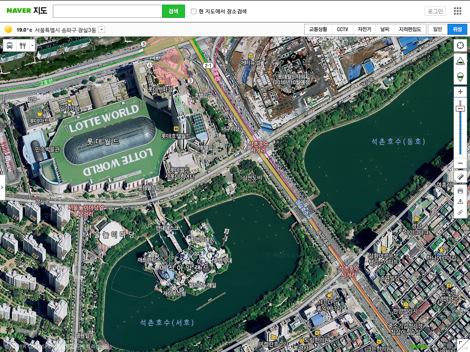This screenshot has height=352, width=470.
Task: Click the 서울놀이마당앞 삼거리 intersection label
Action: pos(85,211)
